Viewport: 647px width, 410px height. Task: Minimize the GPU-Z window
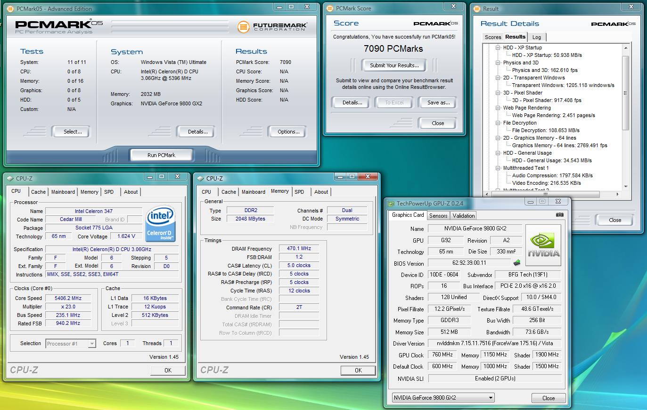click(531, 201)
